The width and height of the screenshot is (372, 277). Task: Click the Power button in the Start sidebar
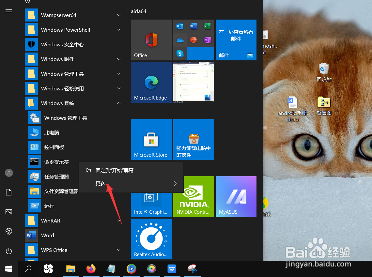click(8, 251)
